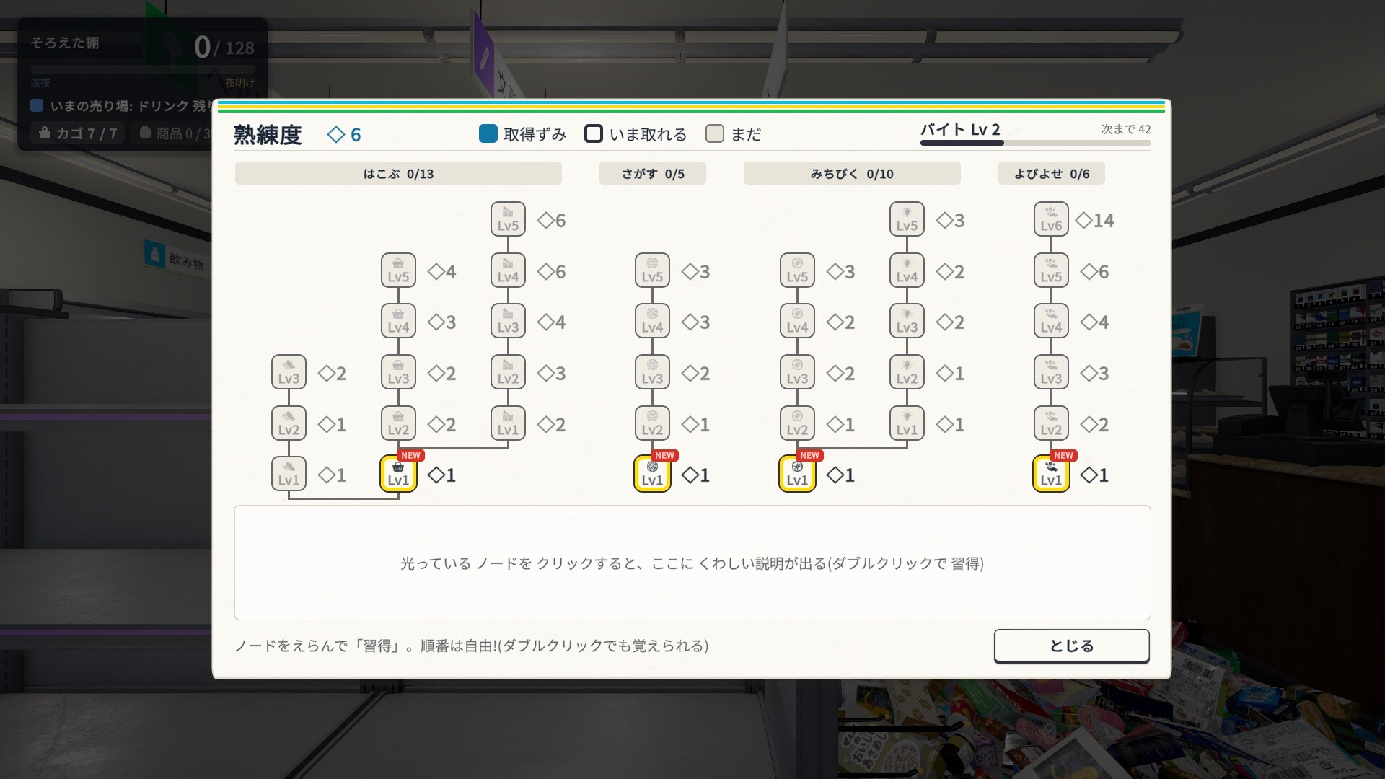Screen dimensions: 1385x779
Task: Close the panel with とじる button
Action: click(1071, 646)
